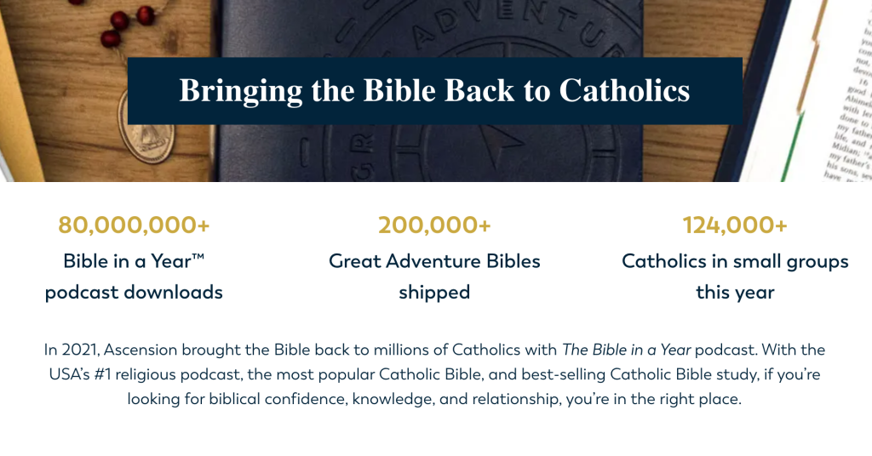Click the "Bringing the Bible Back to Catholics" banner
The width and height of the screenshot is (872, 456).
[434, 91]
